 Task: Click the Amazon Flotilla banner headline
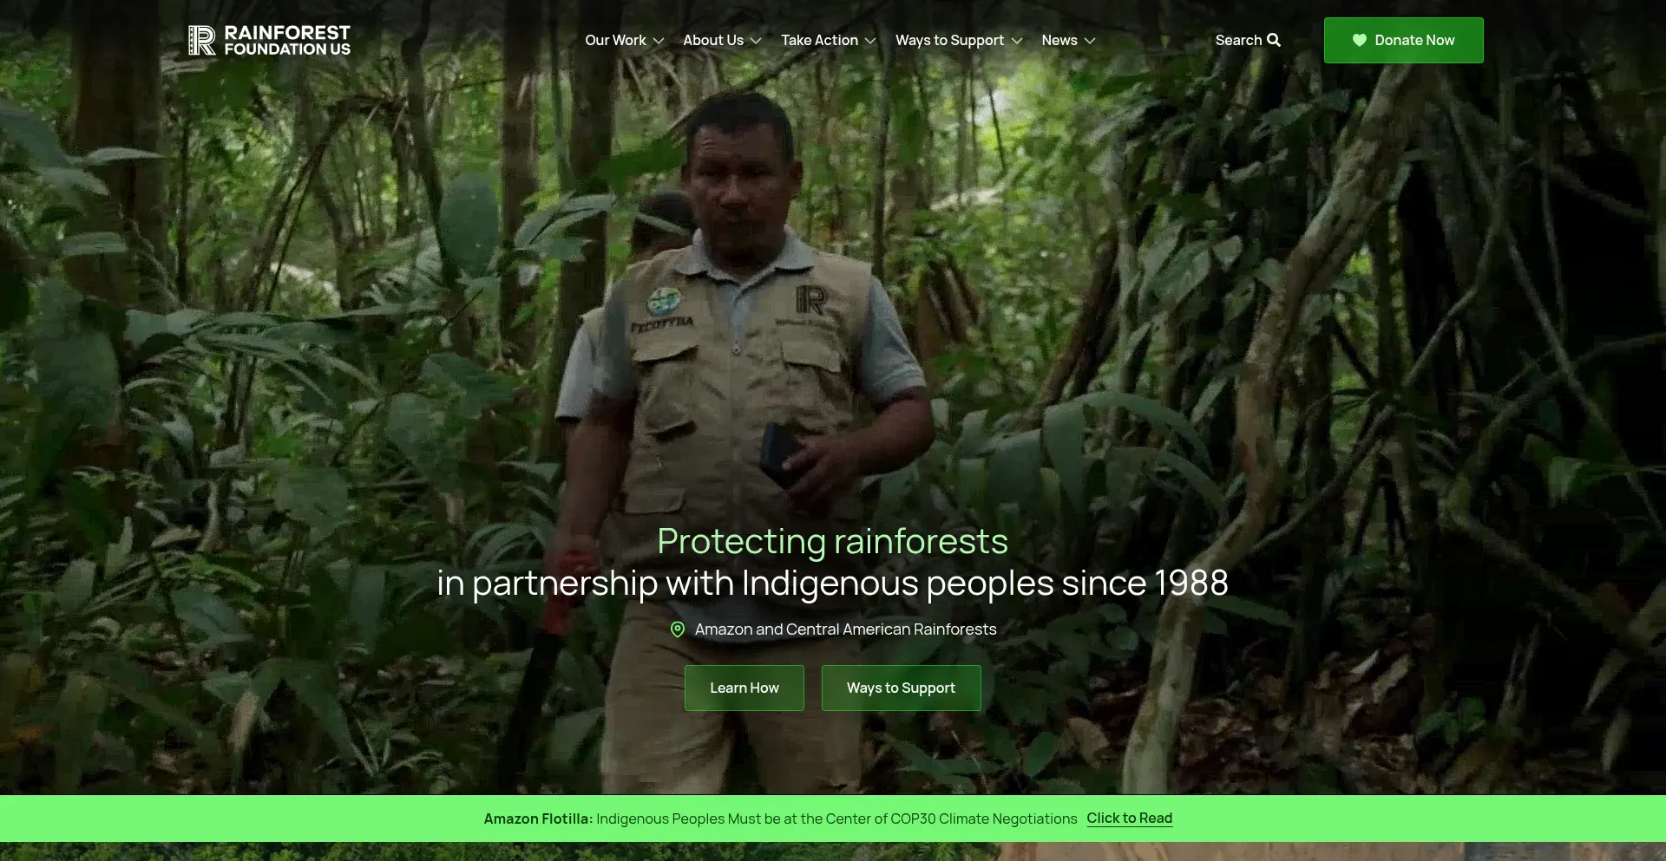click(780, 819)
